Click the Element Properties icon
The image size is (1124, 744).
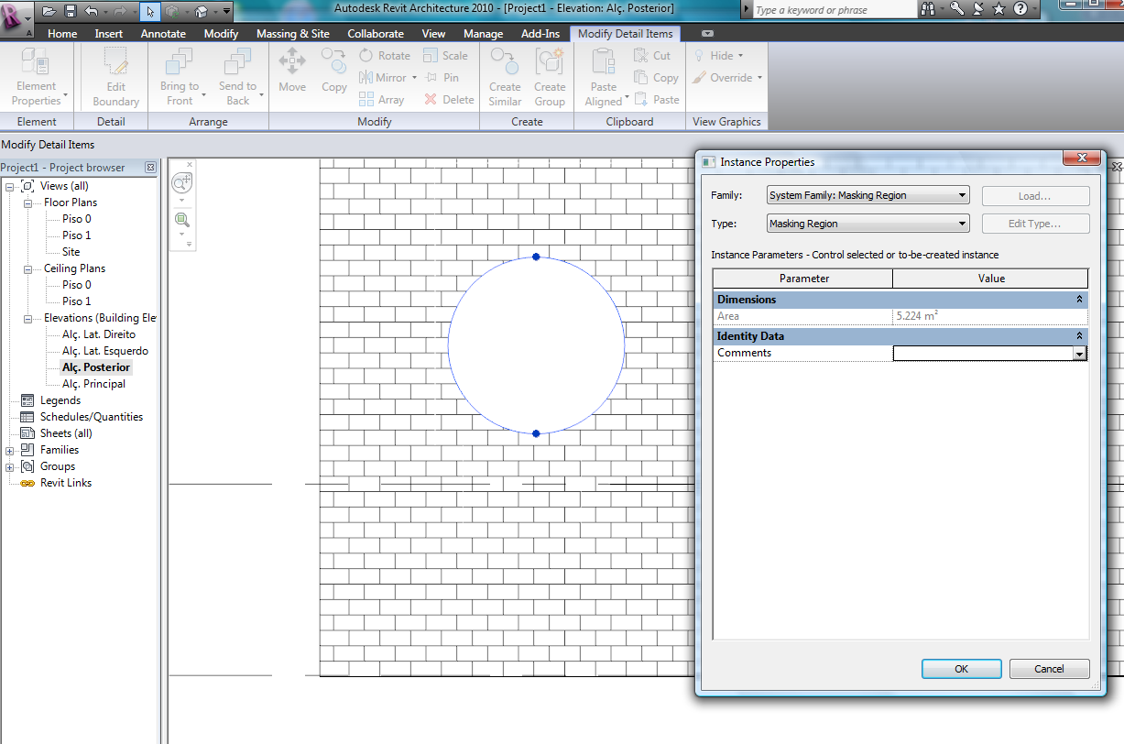click(37, 64)
